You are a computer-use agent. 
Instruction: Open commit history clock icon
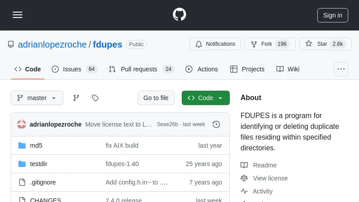pyautogui.click(x=216, y=124)
